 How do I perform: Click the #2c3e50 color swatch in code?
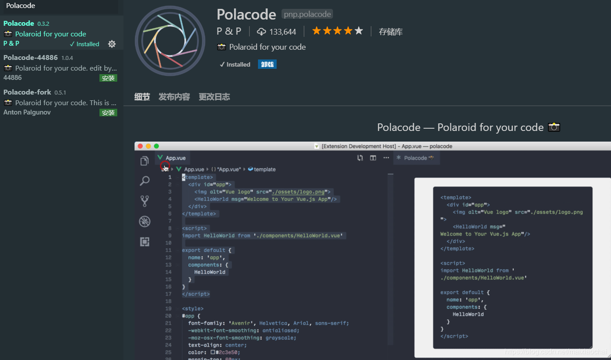(213, 352)
